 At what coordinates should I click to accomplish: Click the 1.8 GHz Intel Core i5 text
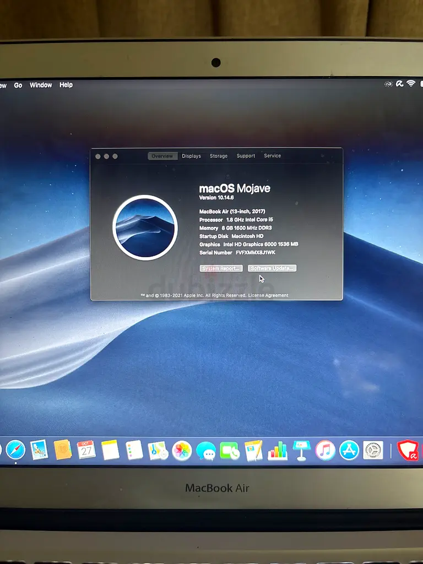point(250,219)
